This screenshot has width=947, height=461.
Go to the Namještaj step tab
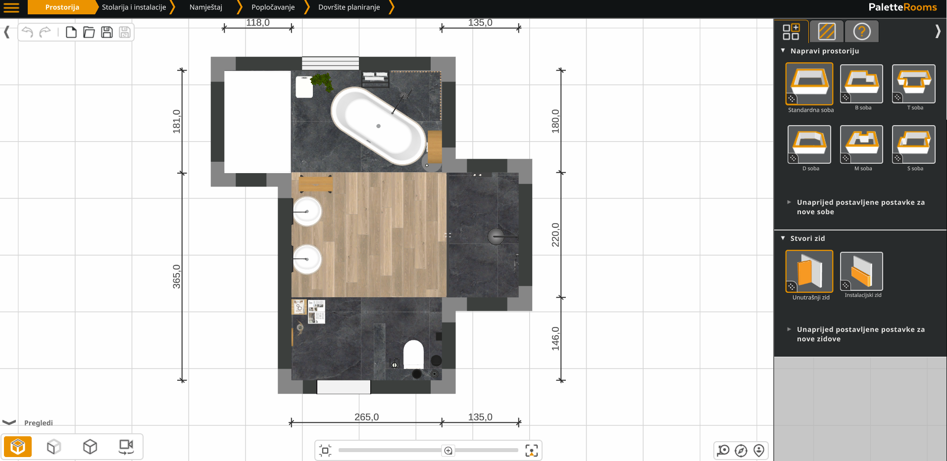point(206,7)
